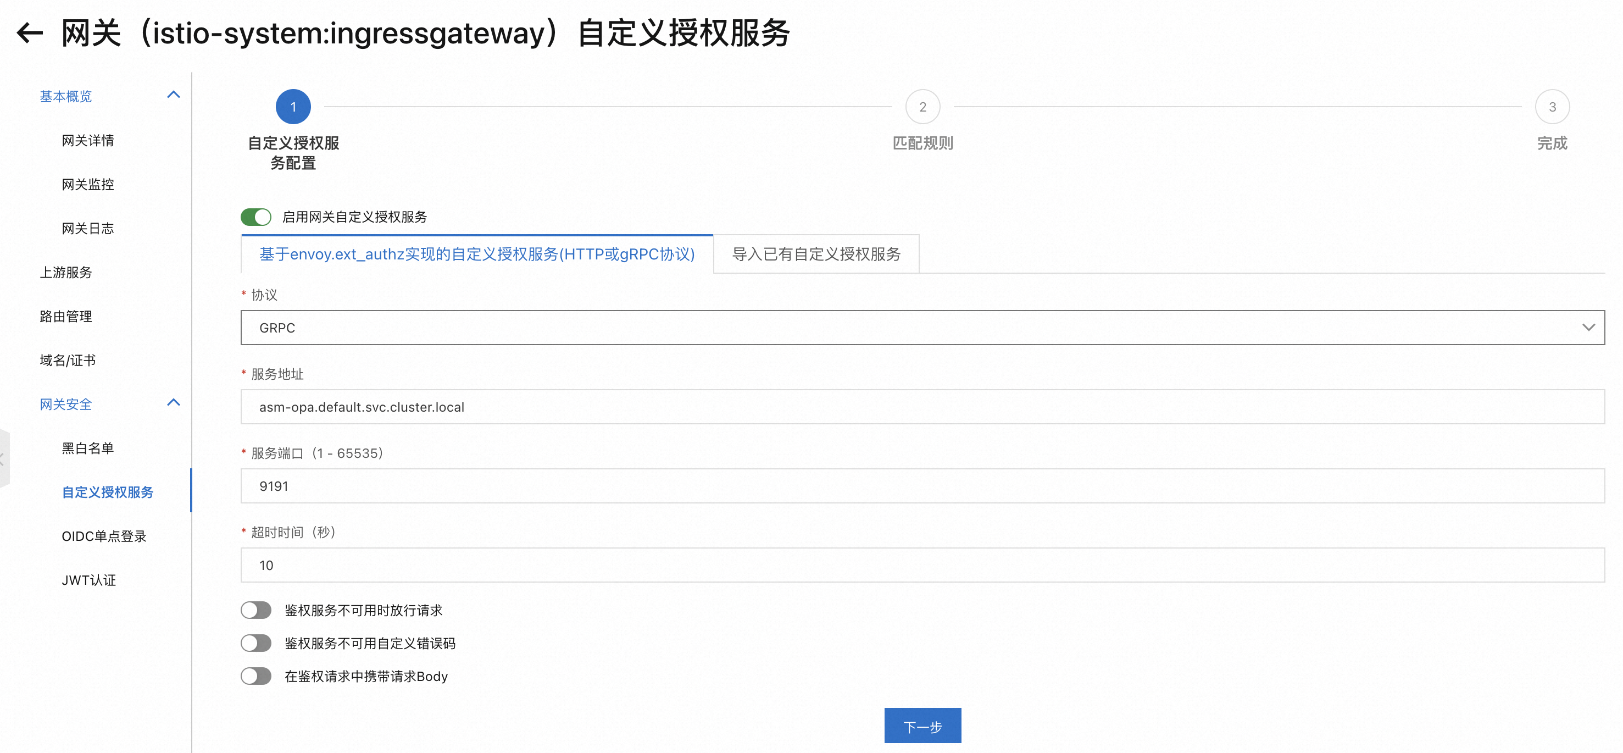Screen dimensions: 1623x753
Task: Open JWT认证 sidebar item
Action: (89, 580)
